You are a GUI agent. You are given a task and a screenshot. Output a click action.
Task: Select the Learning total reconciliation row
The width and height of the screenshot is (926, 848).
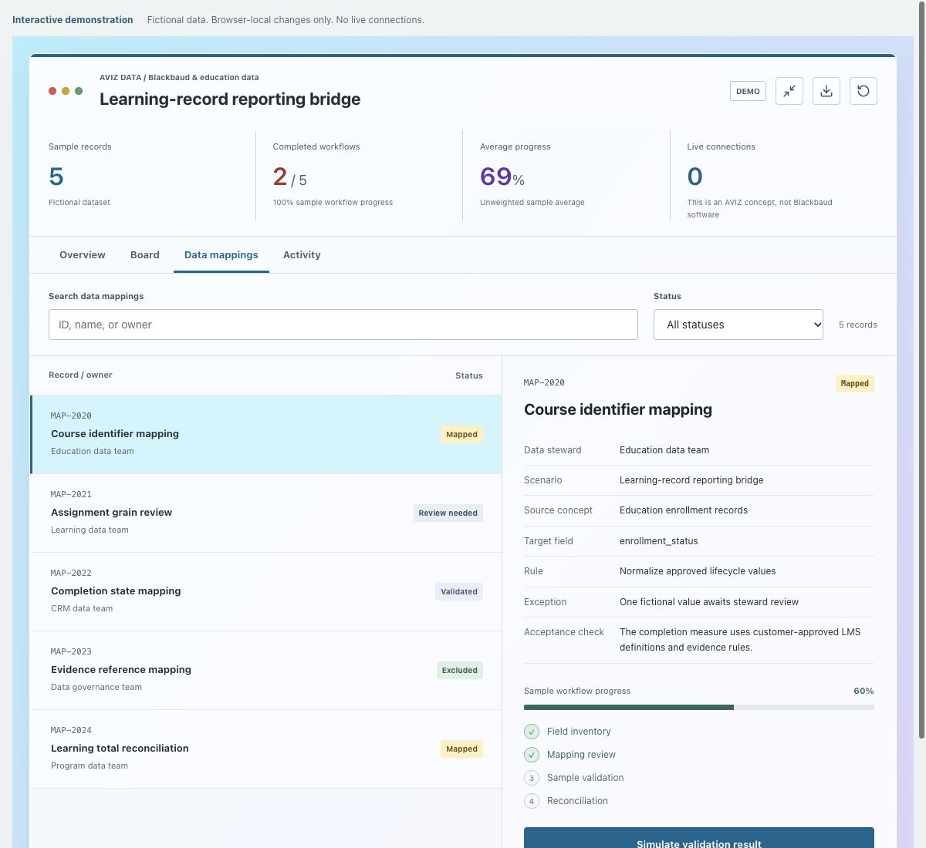[266, 749]
